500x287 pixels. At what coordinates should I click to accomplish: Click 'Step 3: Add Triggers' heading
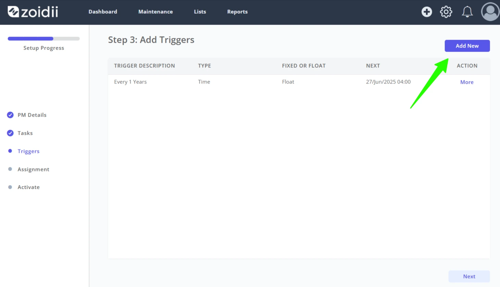(151, 40)
